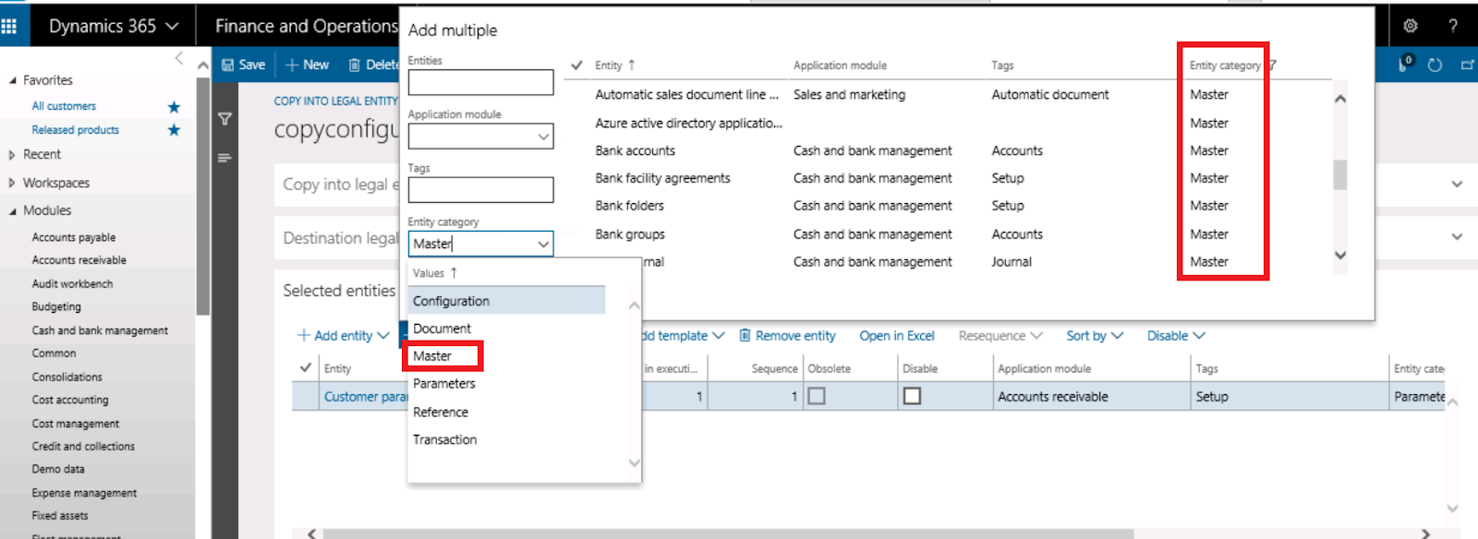This screenshot has height=539, width=1478.
Task: Click the refresh icon in toolbar
Action: click(x=1435, y=65)
